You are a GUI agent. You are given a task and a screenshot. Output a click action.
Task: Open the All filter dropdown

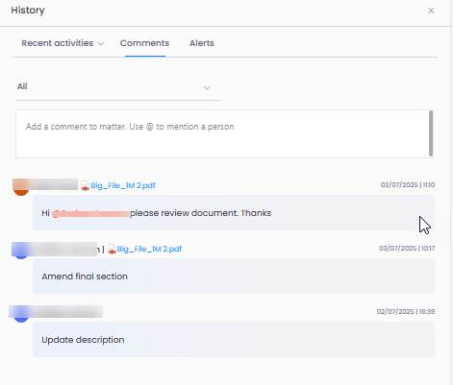pyautogui.click(x=117, y=87)
